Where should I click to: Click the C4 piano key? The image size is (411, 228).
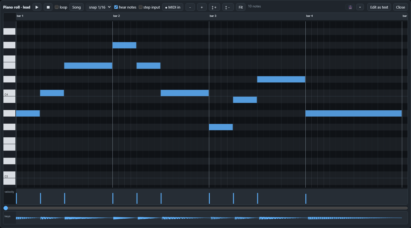9,93
